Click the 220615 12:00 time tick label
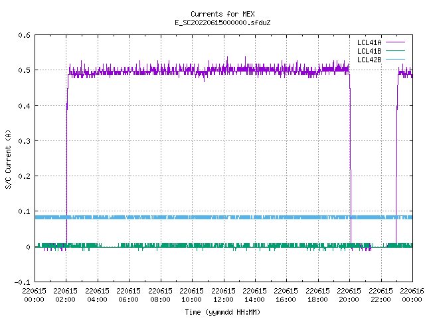425x318 pixels. click(x=223, y=295)
